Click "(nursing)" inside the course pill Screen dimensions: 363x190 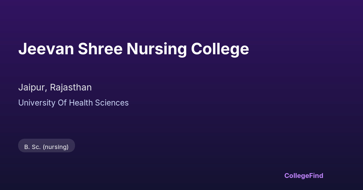click(56, 147)
